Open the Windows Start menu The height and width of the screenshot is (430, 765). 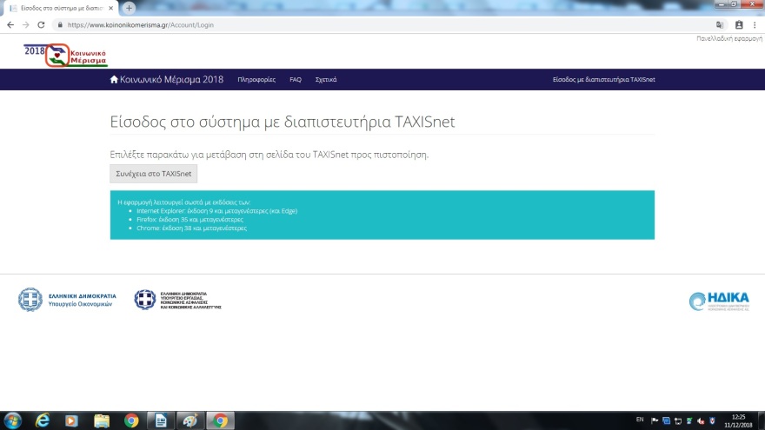(x=13, y=420)
